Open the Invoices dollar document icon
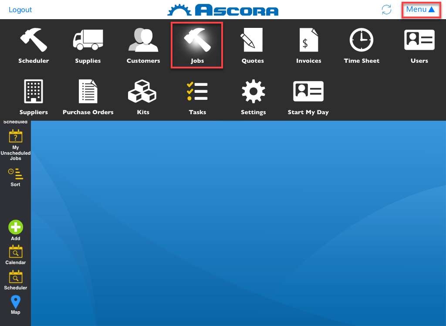Viewport: 446px width, 326px height. (x=308, y=41)
